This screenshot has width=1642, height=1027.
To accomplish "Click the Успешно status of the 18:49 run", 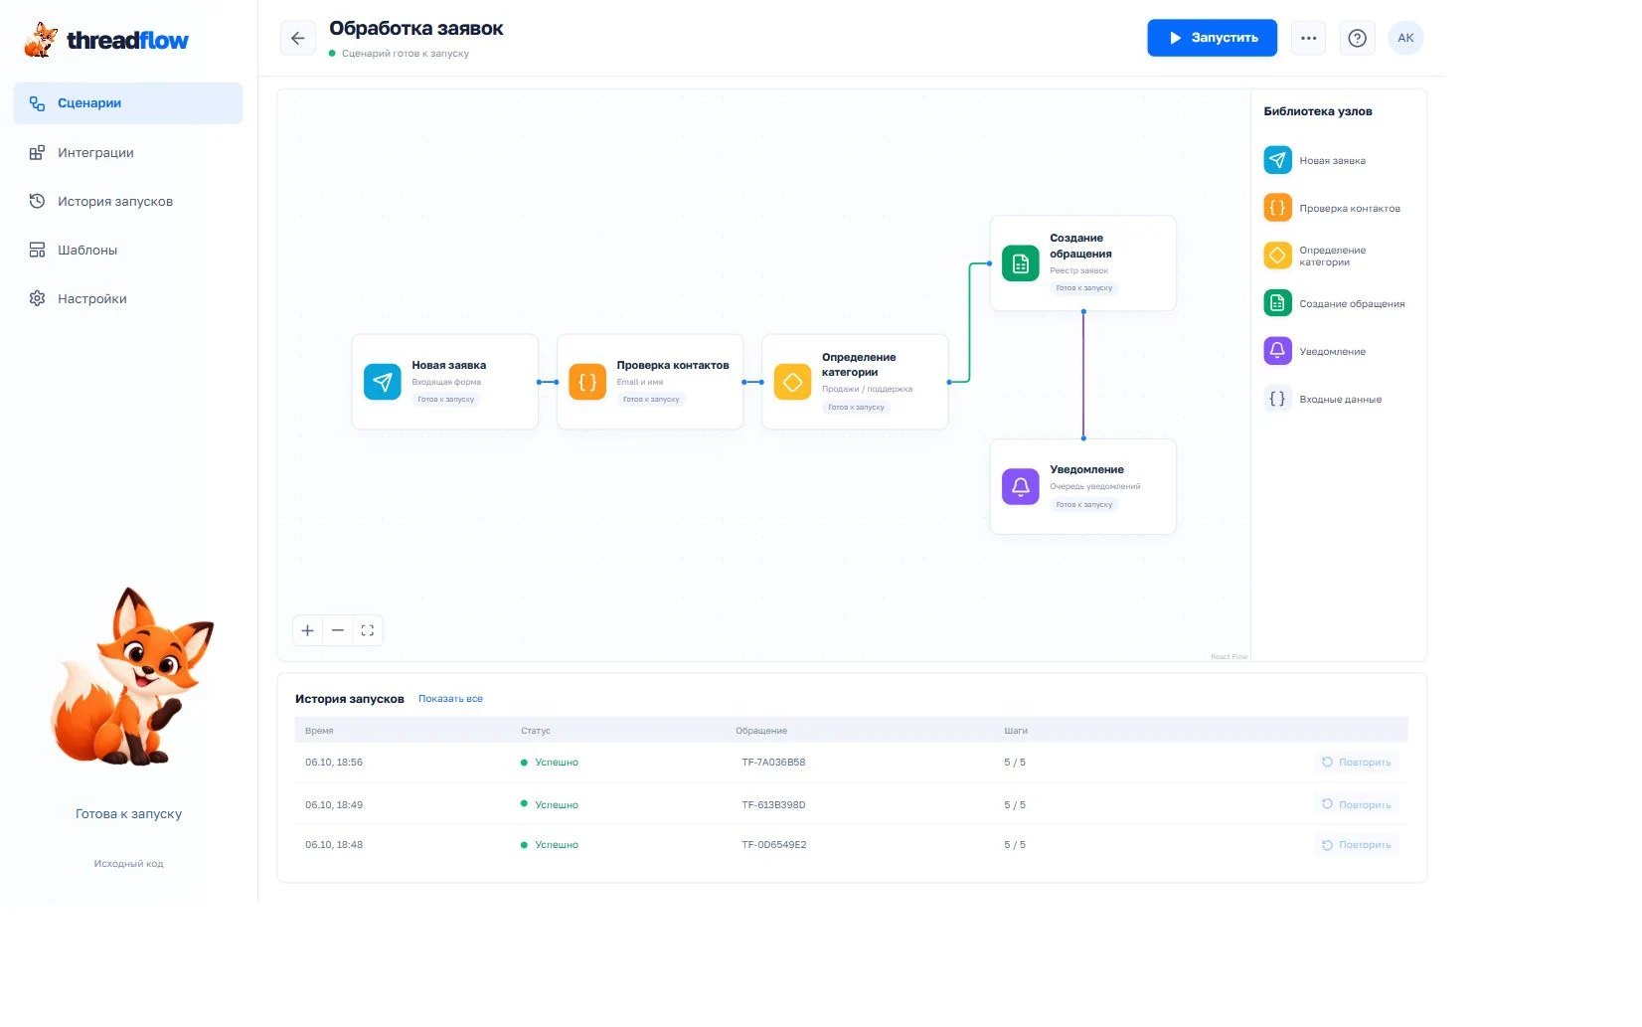I will tap(550, 804).
